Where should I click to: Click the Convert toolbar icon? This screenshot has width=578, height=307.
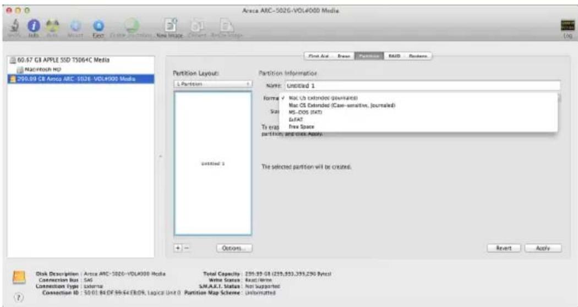click(x=197, y=26)
